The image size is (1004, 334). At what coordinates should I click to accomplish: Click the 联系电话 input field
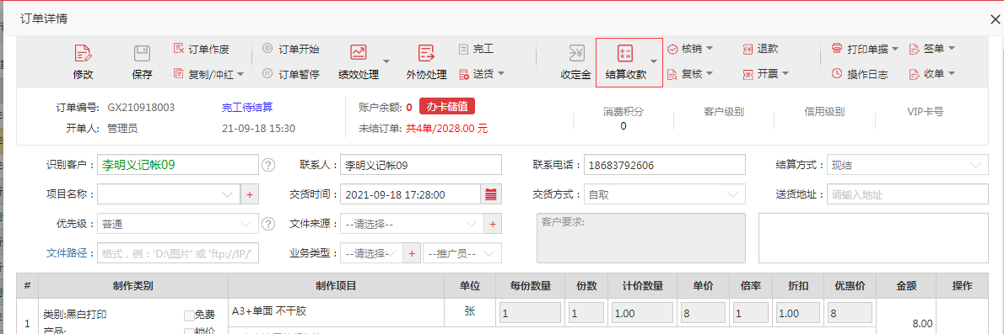point(665,165)
